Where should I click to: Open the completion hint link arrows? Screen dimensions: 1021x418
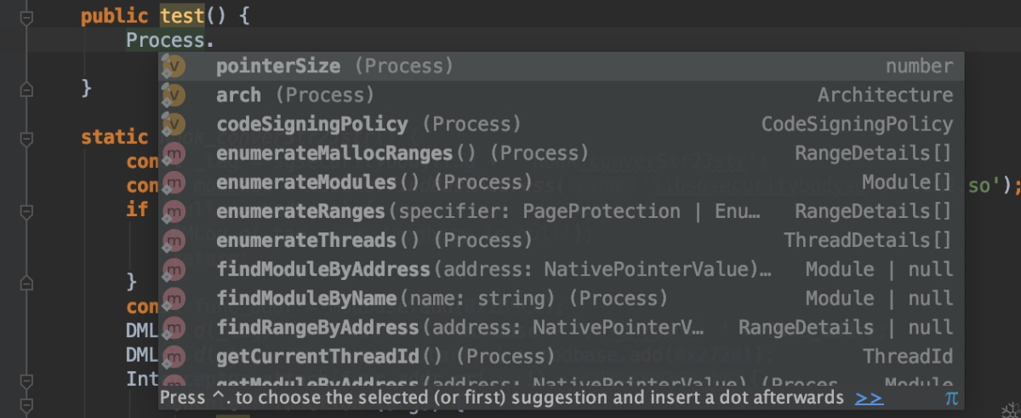(x=870, y=398)
